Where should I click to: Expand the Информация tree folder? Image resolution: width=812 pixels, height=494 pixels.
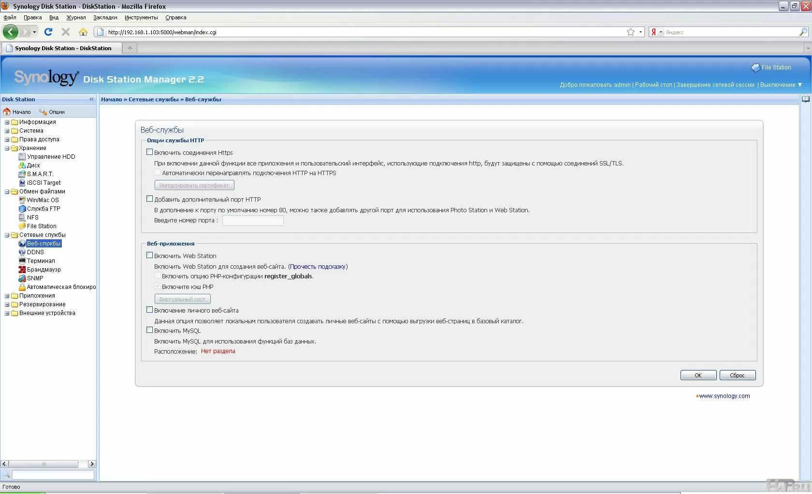7,123
